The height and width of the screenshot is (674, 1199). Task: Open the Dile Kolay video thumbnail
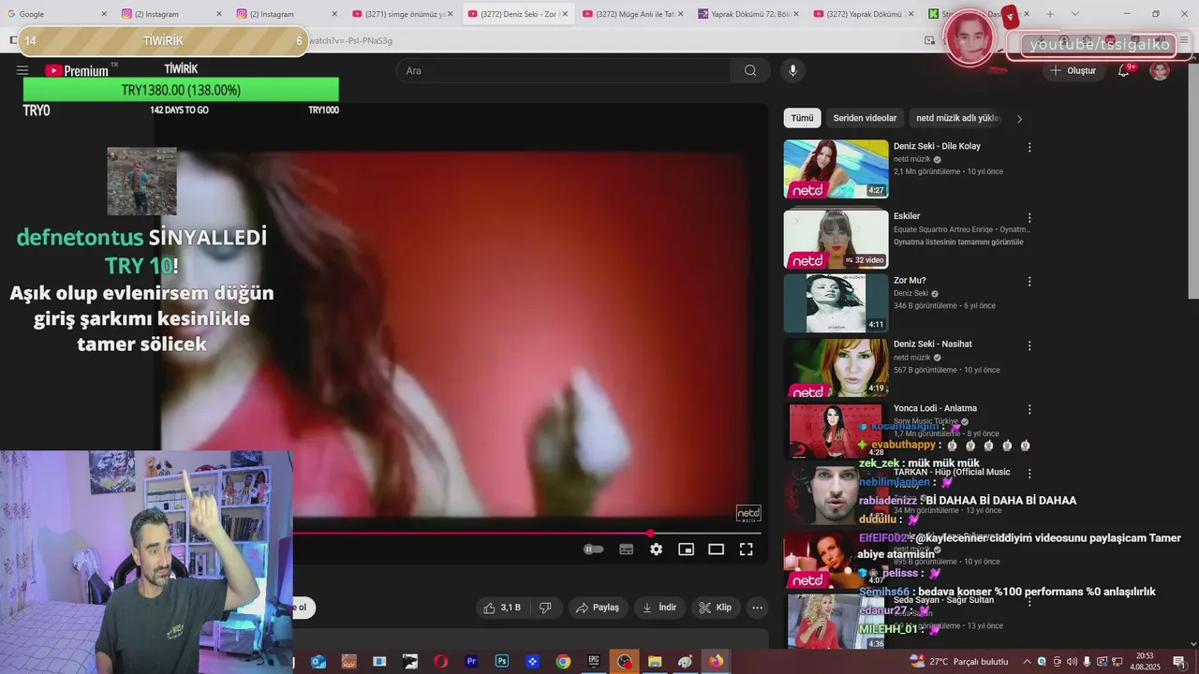tap(836, 168)
